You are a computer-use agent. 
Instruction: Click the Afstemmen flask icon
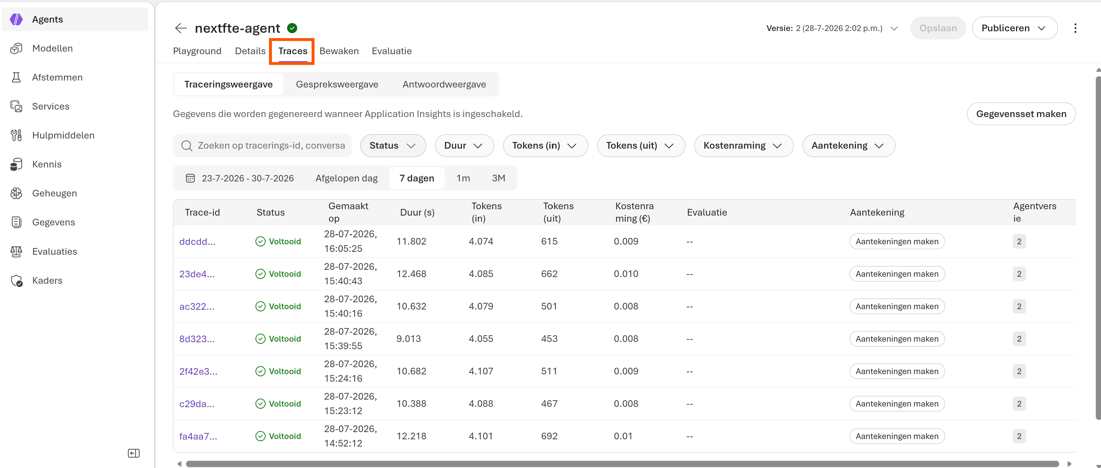coord(16,77)
